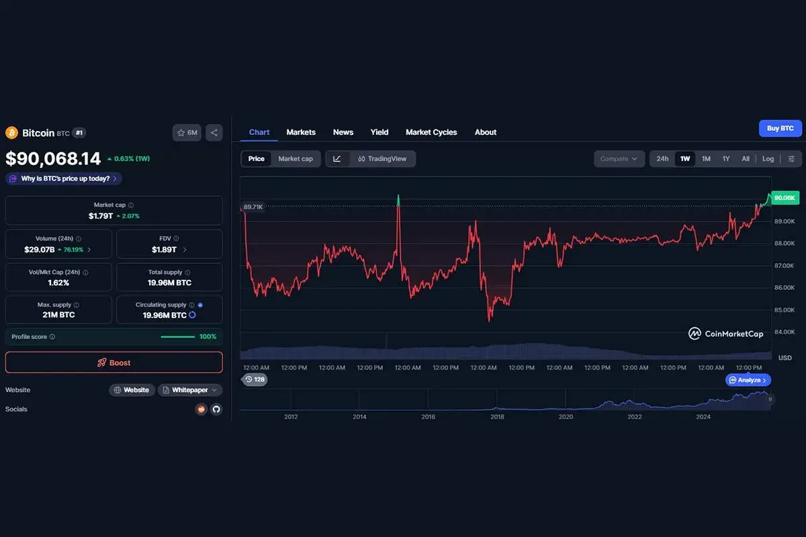Click the red Boost button

(x=114, y=362)
